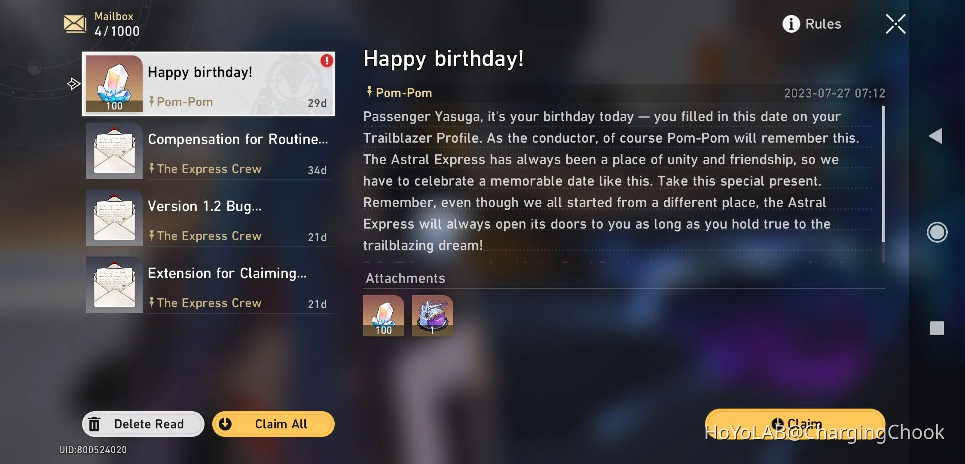
Task: Click the Mailbox envelope icon
Action: coord(75,24)
